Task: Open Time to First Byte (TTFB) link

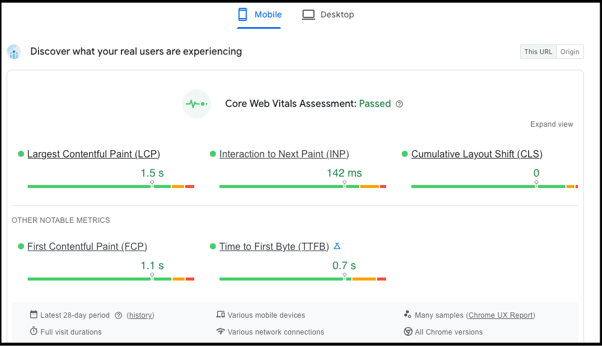Action: (274, 247)
